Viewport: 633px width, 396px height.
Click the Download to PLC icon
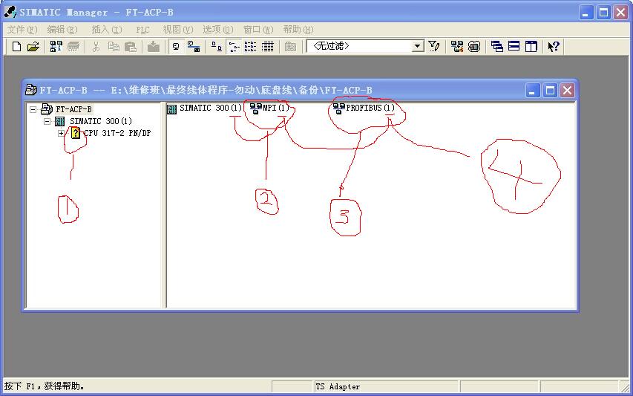tap(154, 47)
